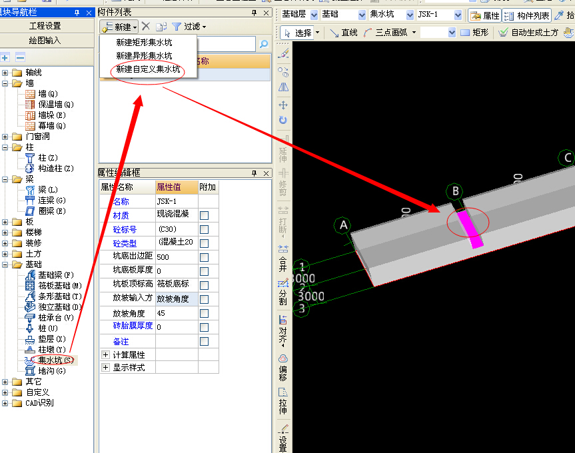575x453 pixels.
Task: Select 筏板基础(M) component
Action: (x=60, y=286)
